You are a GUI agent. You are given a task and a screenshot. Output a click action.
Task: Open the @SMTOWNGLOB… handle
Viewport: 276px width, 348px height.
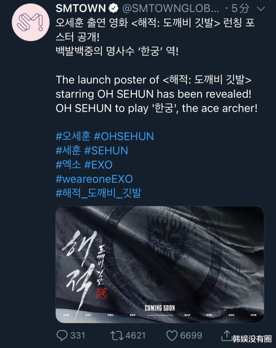click(x=171, y=8)
